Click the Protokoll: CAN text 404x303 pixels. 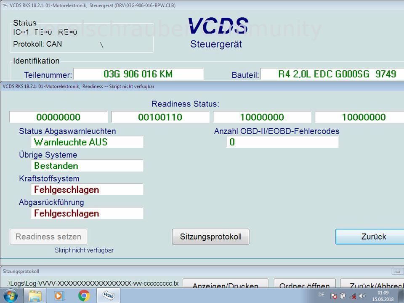(37, 44)
